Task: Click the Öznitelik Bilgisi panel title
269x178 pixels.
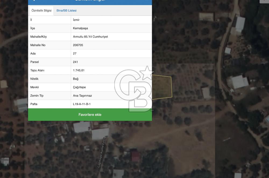Action: [90, 1]
